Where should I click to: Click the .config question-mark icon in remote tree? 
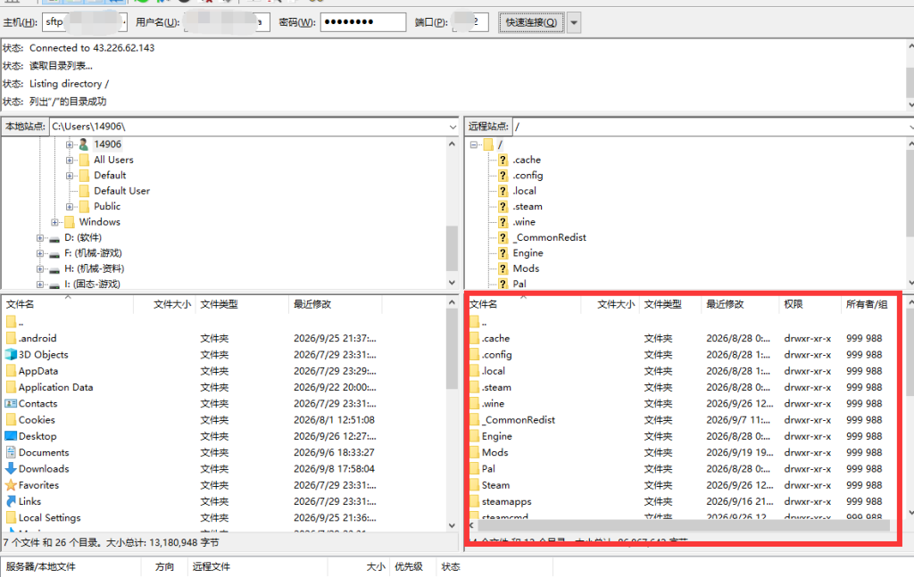click(503, 176)
